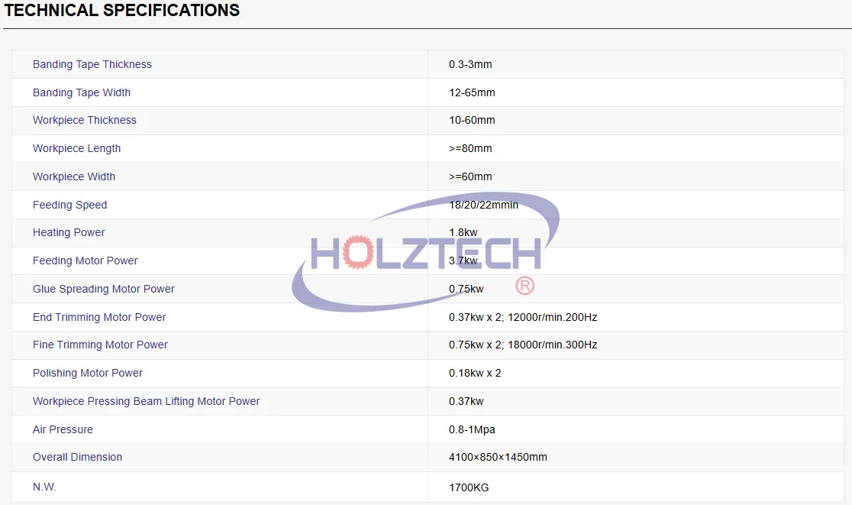This screenshot has height=505, width=852.
Task: Select the Air Pressure label
Action: [x=63, y=429]
